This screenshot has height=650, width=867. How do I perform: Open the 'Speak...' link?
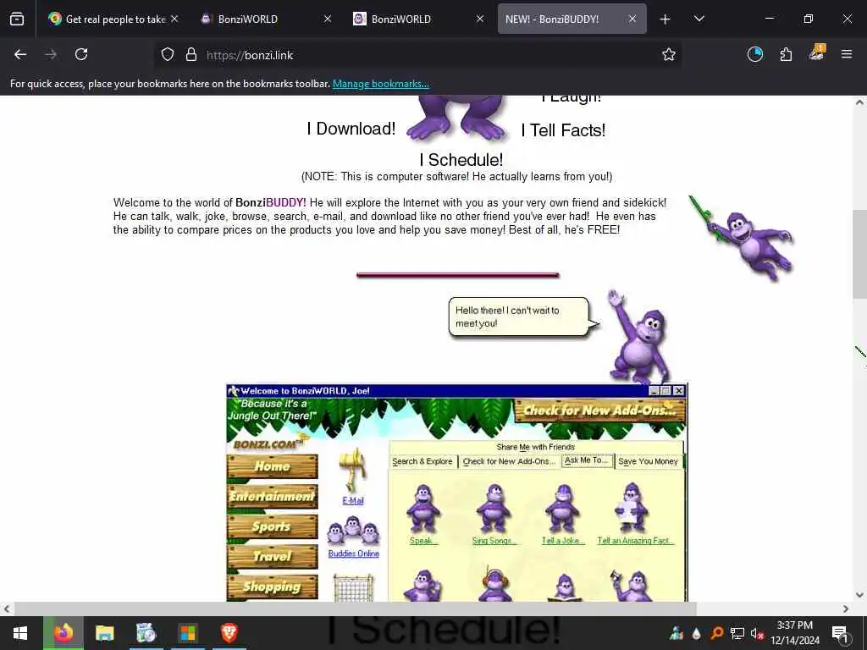click(423, 541)
